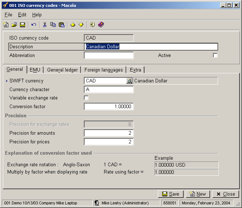Viewport: 242px width, 208px height.
Task: Click the 1.000000 USD example field
Action: click(186, 165)
